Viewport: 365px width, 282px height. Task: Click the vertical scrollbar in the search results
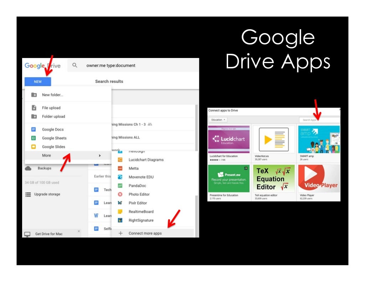coord(196,128)
